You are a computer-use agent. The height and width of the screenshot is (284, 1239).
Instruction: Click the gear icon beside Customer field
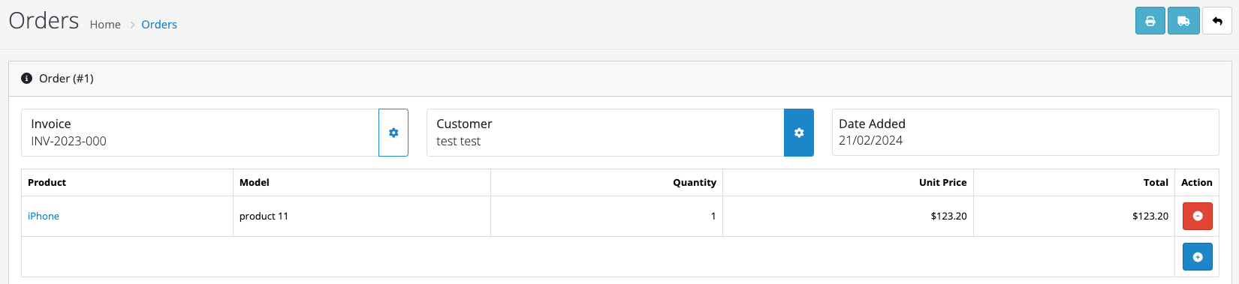tap(799, 133)
